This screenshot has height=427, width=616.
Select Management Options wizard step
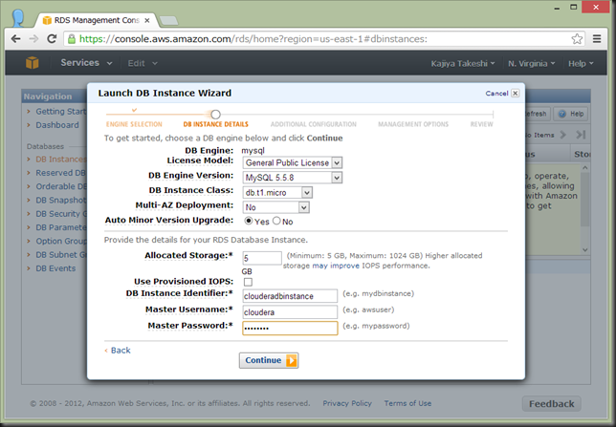click(413, 124)
